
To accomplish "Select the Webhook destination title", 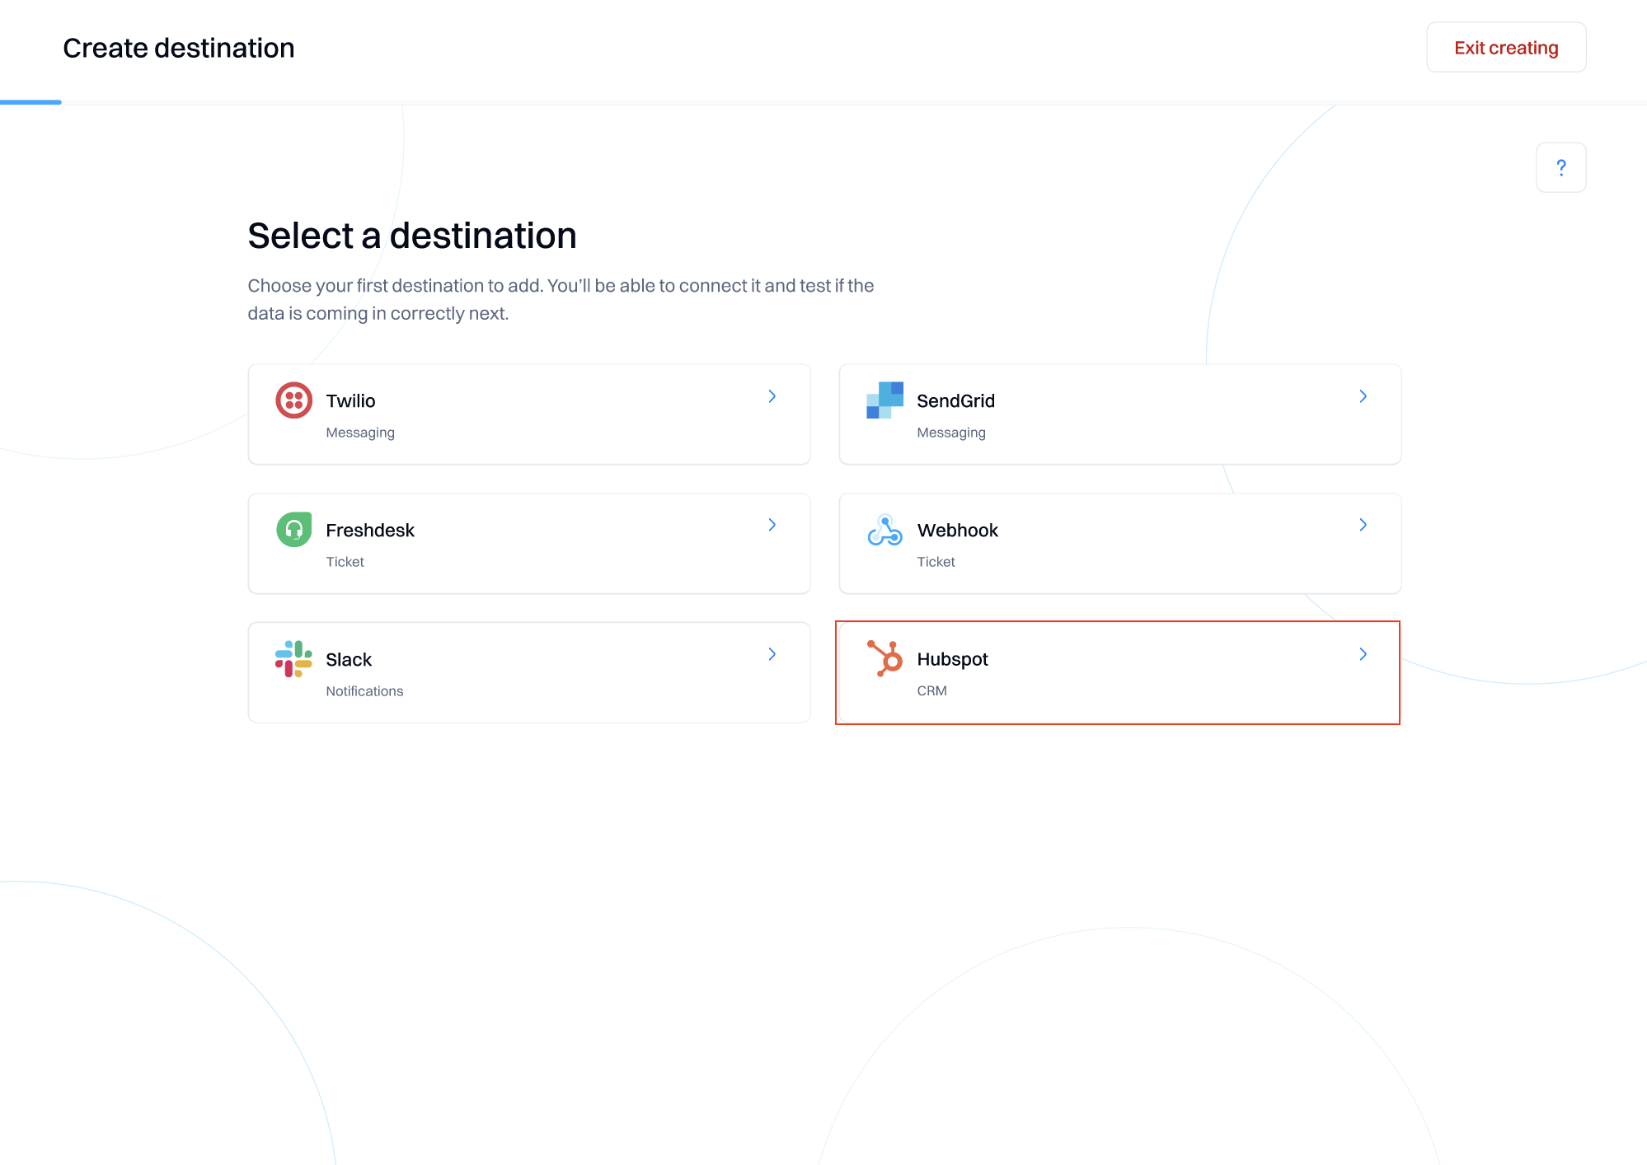I will pyautogui.click(x=957, y=531).
